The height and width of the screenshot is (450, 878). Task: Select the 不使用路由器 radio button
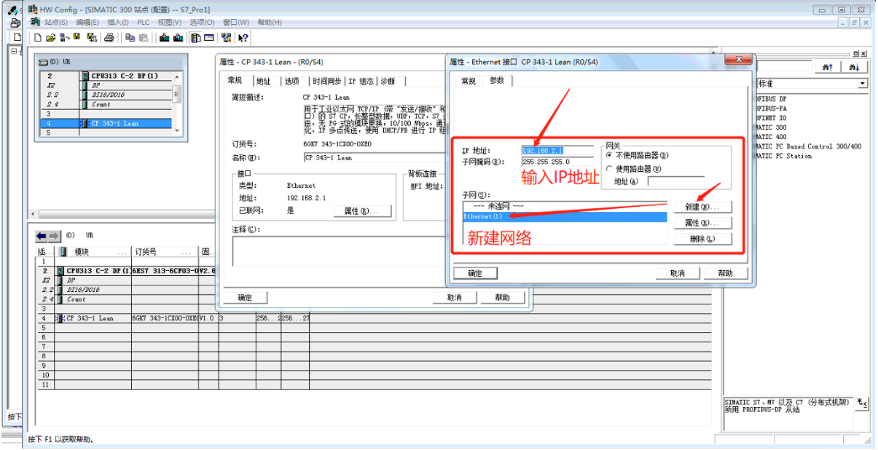point(610,155)
